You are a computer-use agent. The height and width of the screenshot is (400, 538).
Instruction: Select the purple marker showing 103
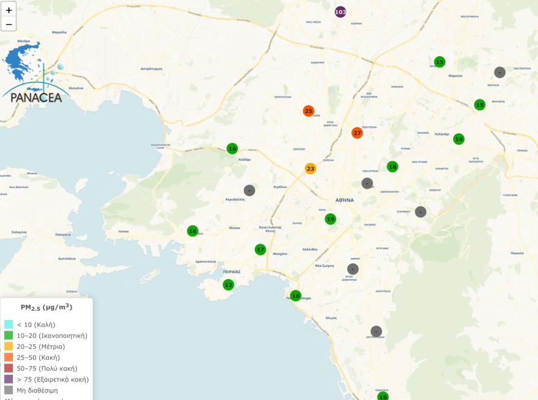(340, 11)
